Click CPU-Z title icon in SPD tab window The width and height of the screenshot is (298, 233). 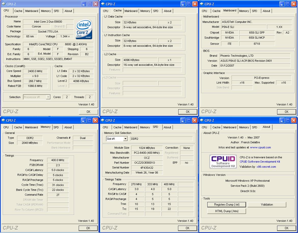click(102, 120)
